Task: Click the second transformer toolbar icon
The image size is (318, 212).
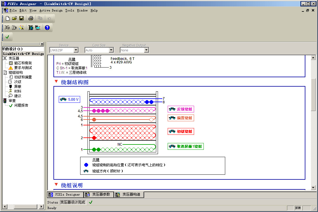Action: [x=14, y=28]
